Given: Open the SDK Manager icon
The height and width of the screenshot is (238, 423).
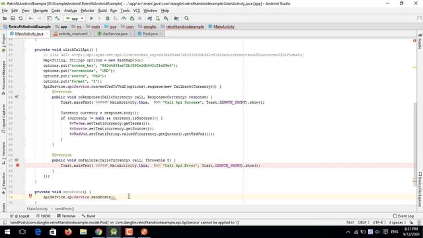Looking at the screenshot, I should [x=166, y=19].
